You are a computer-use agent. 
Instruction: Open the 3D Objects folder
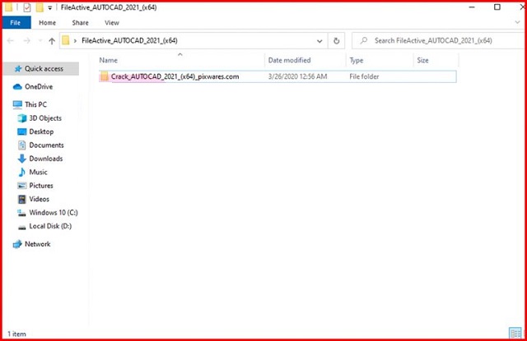tap(45, 118)
